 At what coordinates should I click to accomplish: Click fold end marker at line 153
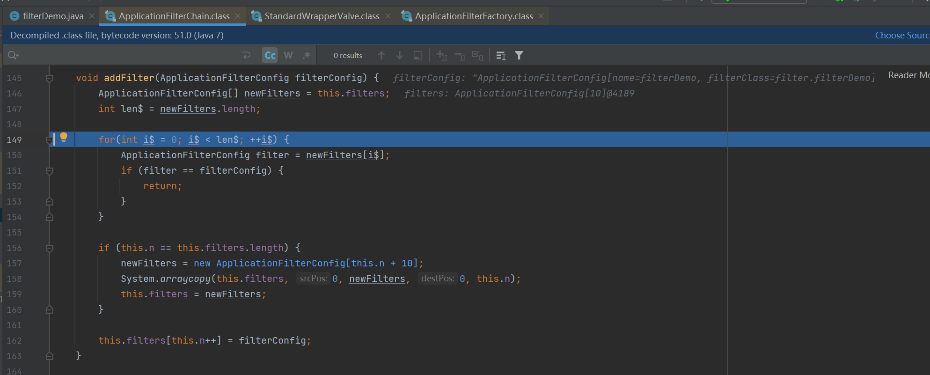pyautogui.click(x=49, y=202)
